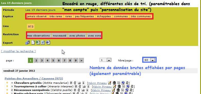This screenshot has width=201, height=94.
Task: Edit the Tournepierres à collier observation
Action: click(114, 87)
